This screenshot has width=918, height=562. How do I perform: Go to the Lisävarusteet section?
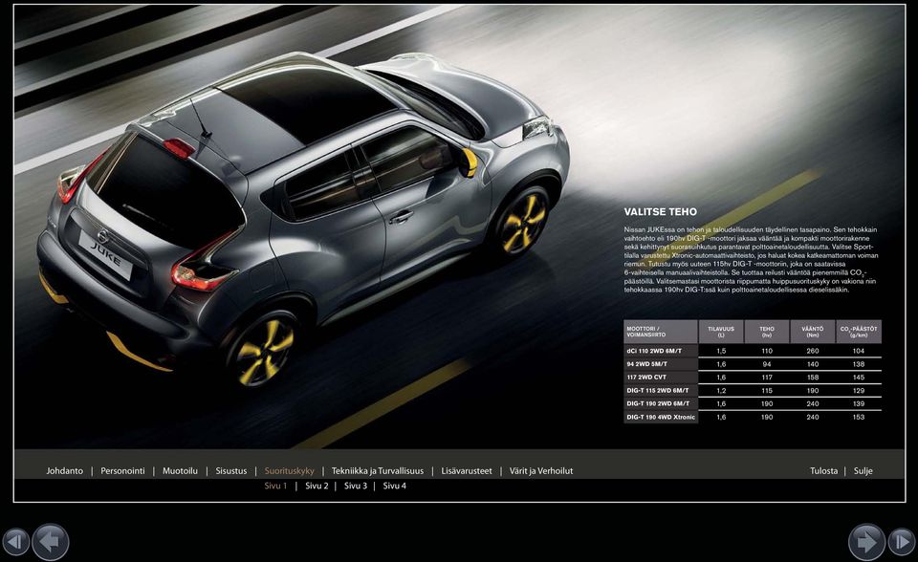467,470
